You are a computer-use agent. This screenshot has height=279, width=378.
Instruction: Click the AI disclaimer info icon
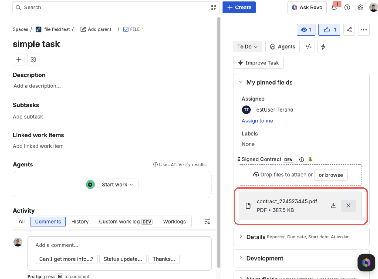click(155, 164)
